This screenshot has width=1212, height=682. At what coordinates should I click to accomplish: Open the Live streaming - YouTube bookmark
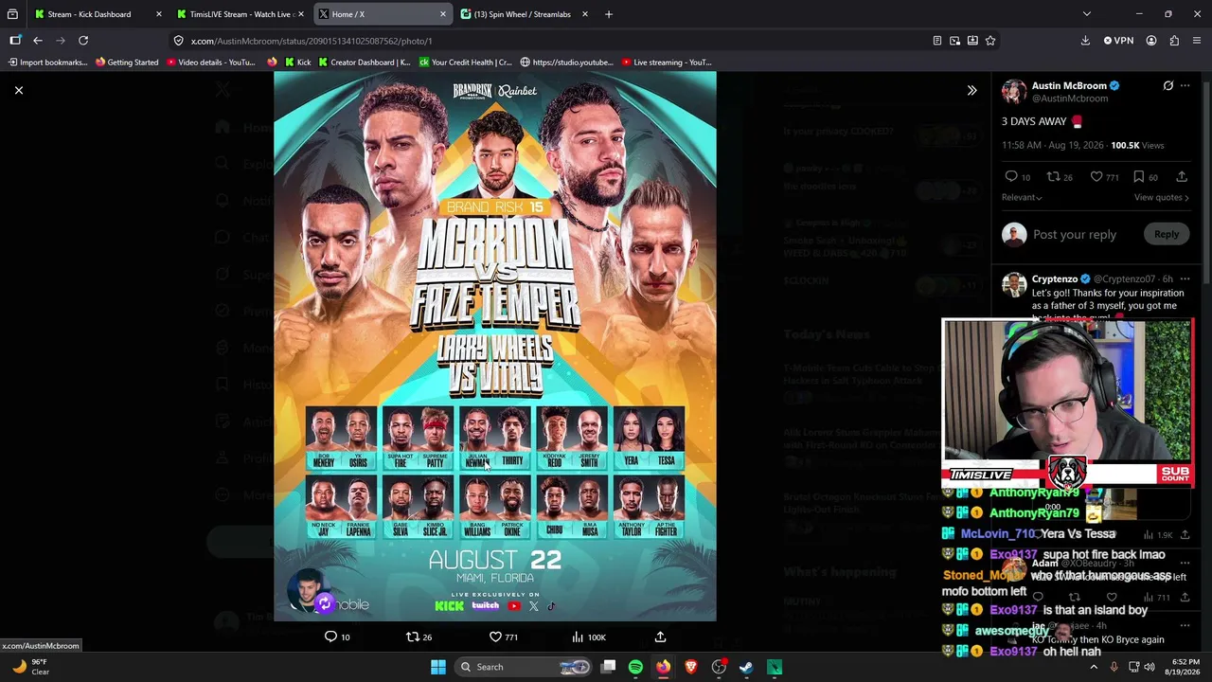666,63
